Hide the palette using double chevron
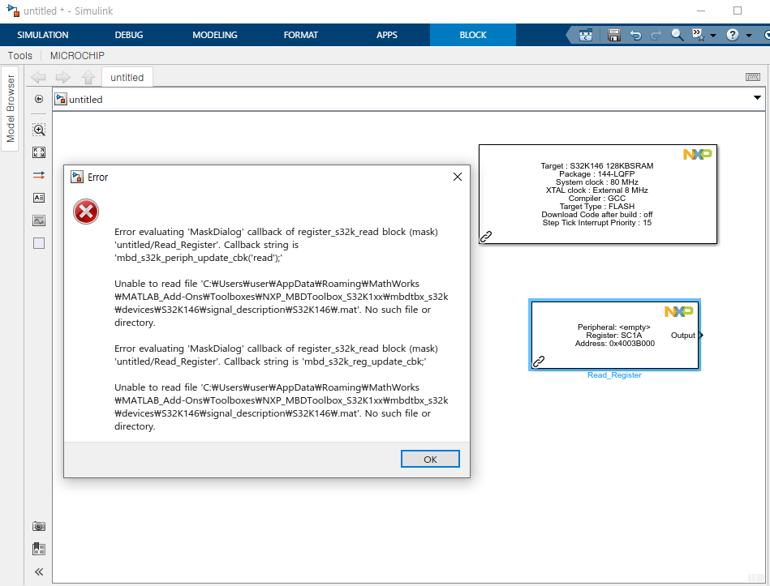Image resolution: width=770 pixels, height=586 pixels. coord(39,571)
